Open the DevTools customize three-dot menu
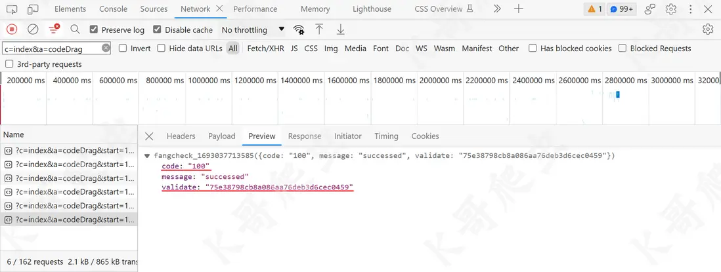The height and width of the screenshot is (272, 721). point(691,9)
